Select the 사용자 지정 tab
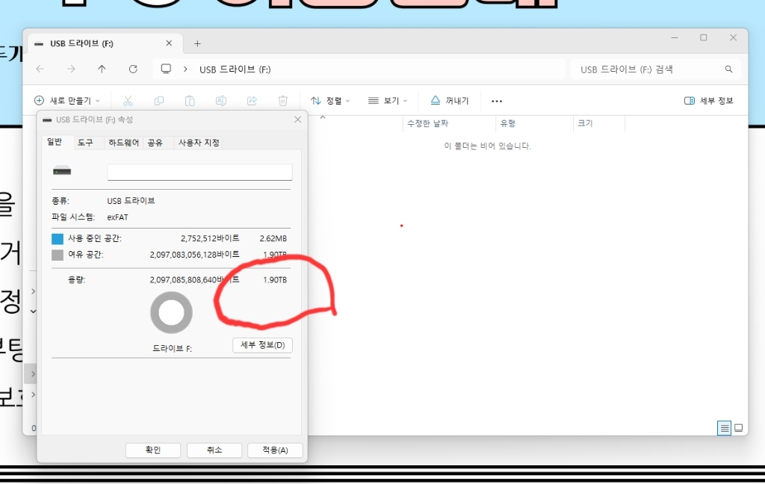Image resolution: width=765 pixels, height=484 pixels. coord(199,143)
